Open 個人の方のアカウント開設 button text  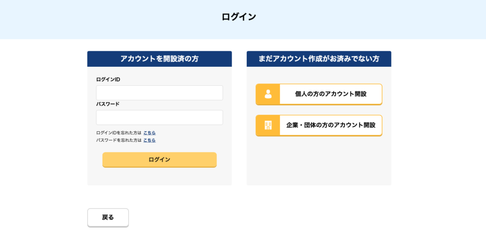pyautogui.click(x=330, y=94)
